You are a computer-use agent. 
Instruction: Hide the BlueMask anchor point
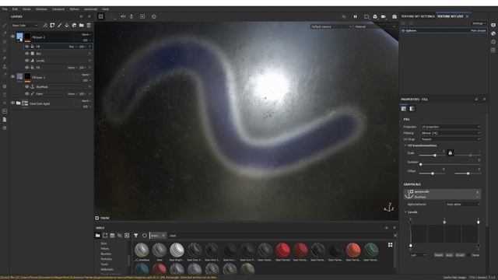point(27,86)
